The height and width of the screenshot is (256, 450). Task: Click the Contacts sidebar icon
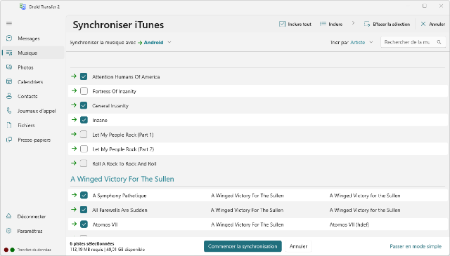pos(9,96)
